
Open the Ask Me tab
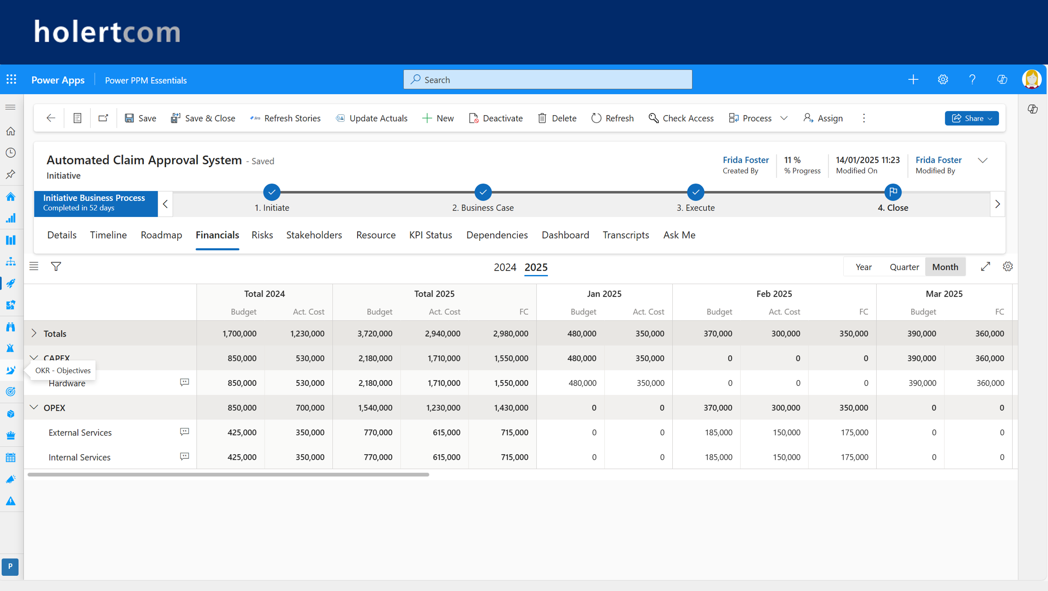[x=679, y=235]
